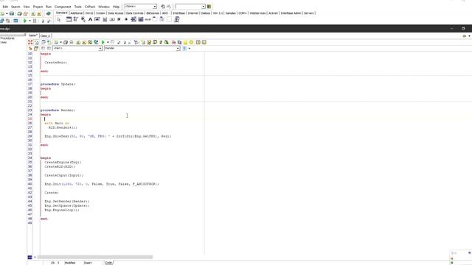Switch to the Dialogs palette tab
This screenshot has height=265, width=472.
[x=205, y=13]
